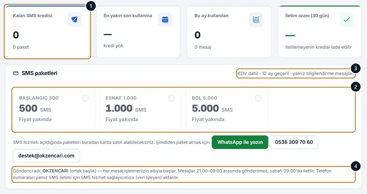Click the 'KDV dahil · 12 ay geçerli' note

click(x=296, y=74)
